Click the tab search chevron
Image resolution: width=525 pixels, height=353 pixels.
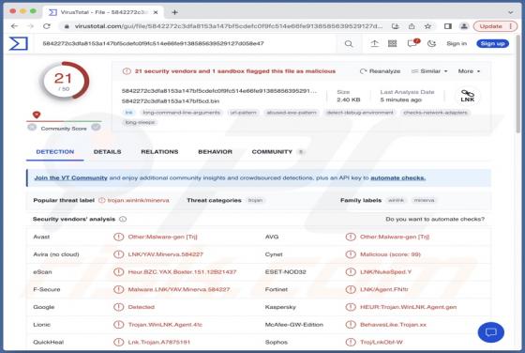pyautogui.click(x=511, y=12)
